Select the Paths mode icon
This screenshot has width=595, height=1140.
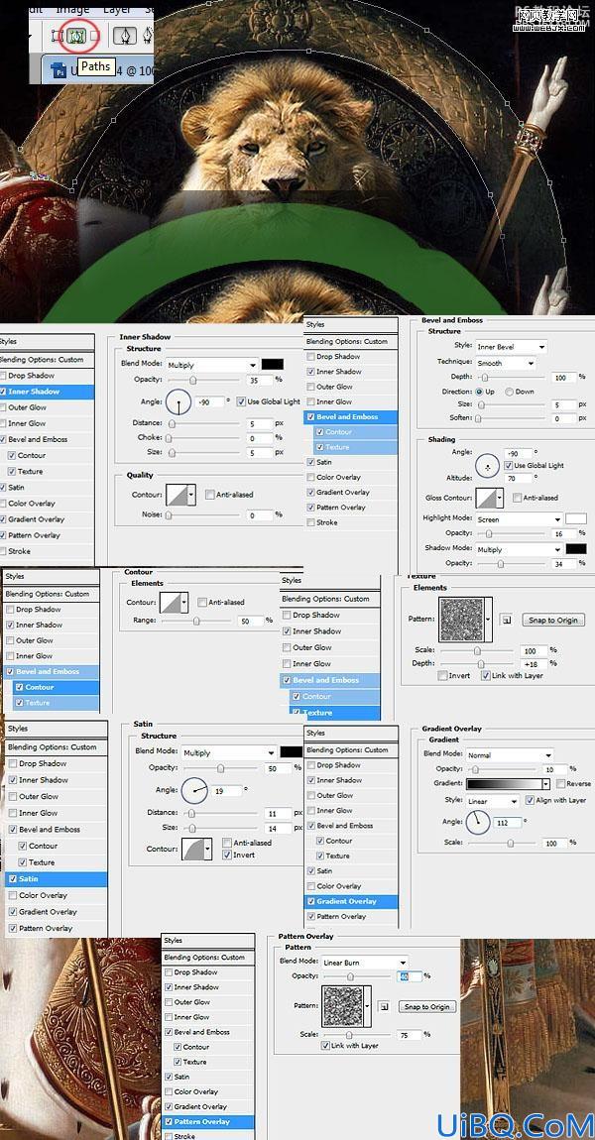[75, 35]
